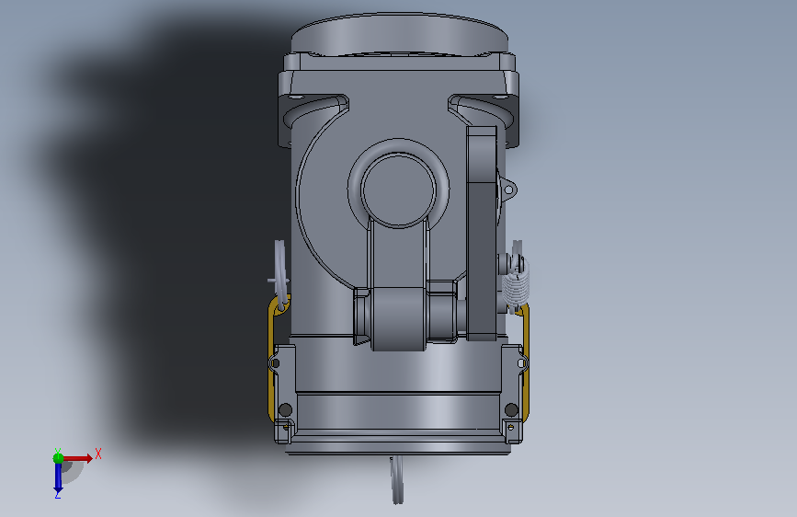Click the green Y axis ball on triad
Viewport: 797px width, 517px height.
58,458
